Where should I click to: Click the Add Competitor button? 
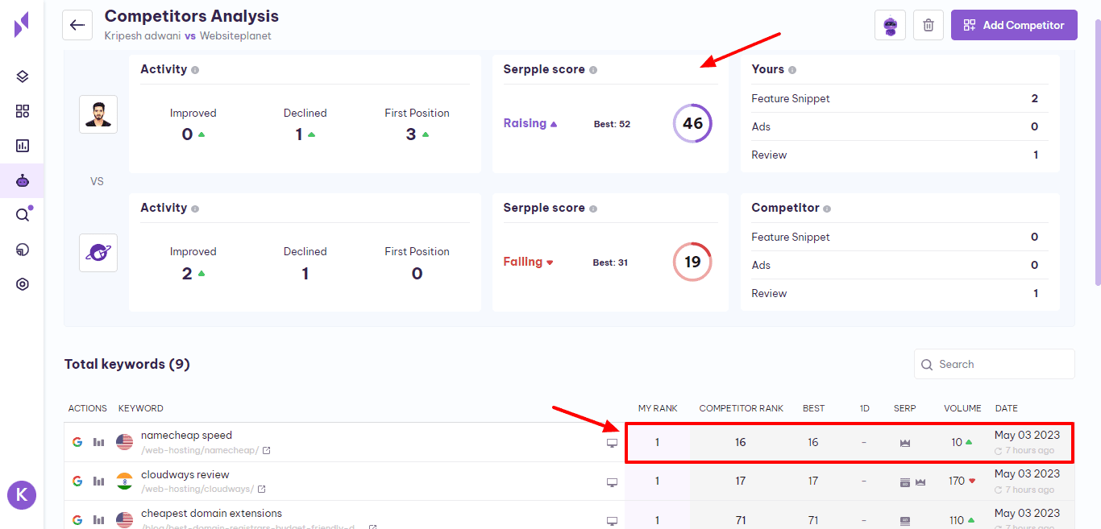point(1013,25)
